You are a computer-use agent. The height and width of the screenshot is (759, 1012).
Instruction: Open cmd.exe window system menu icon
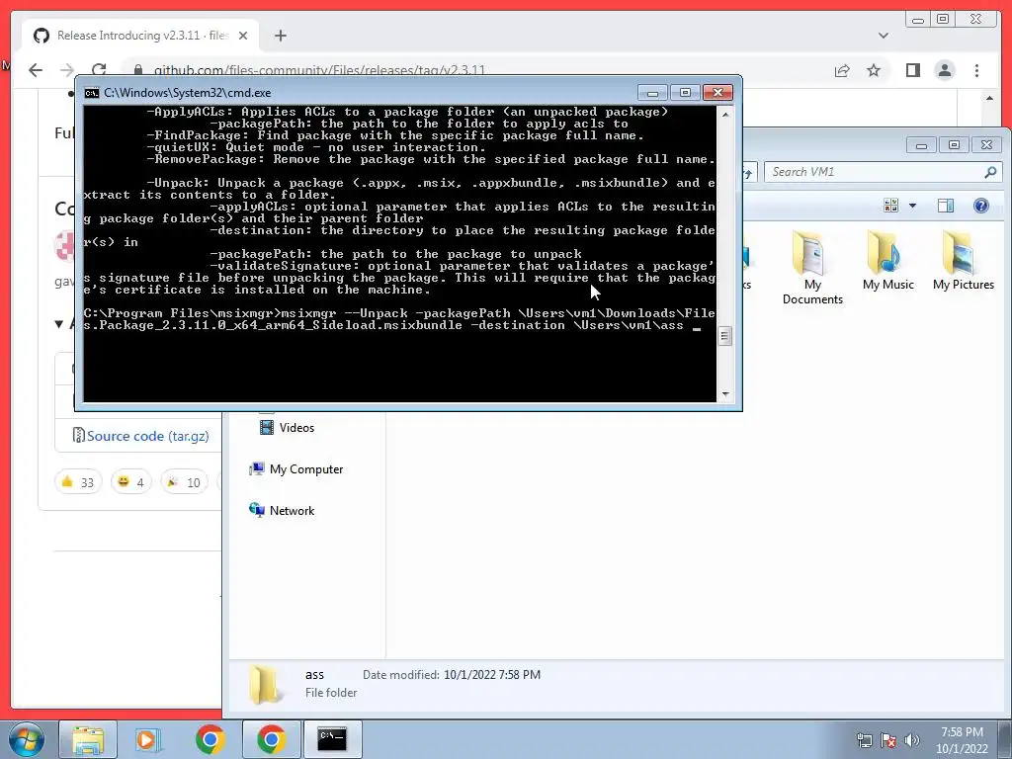click(x=92, y=93)
